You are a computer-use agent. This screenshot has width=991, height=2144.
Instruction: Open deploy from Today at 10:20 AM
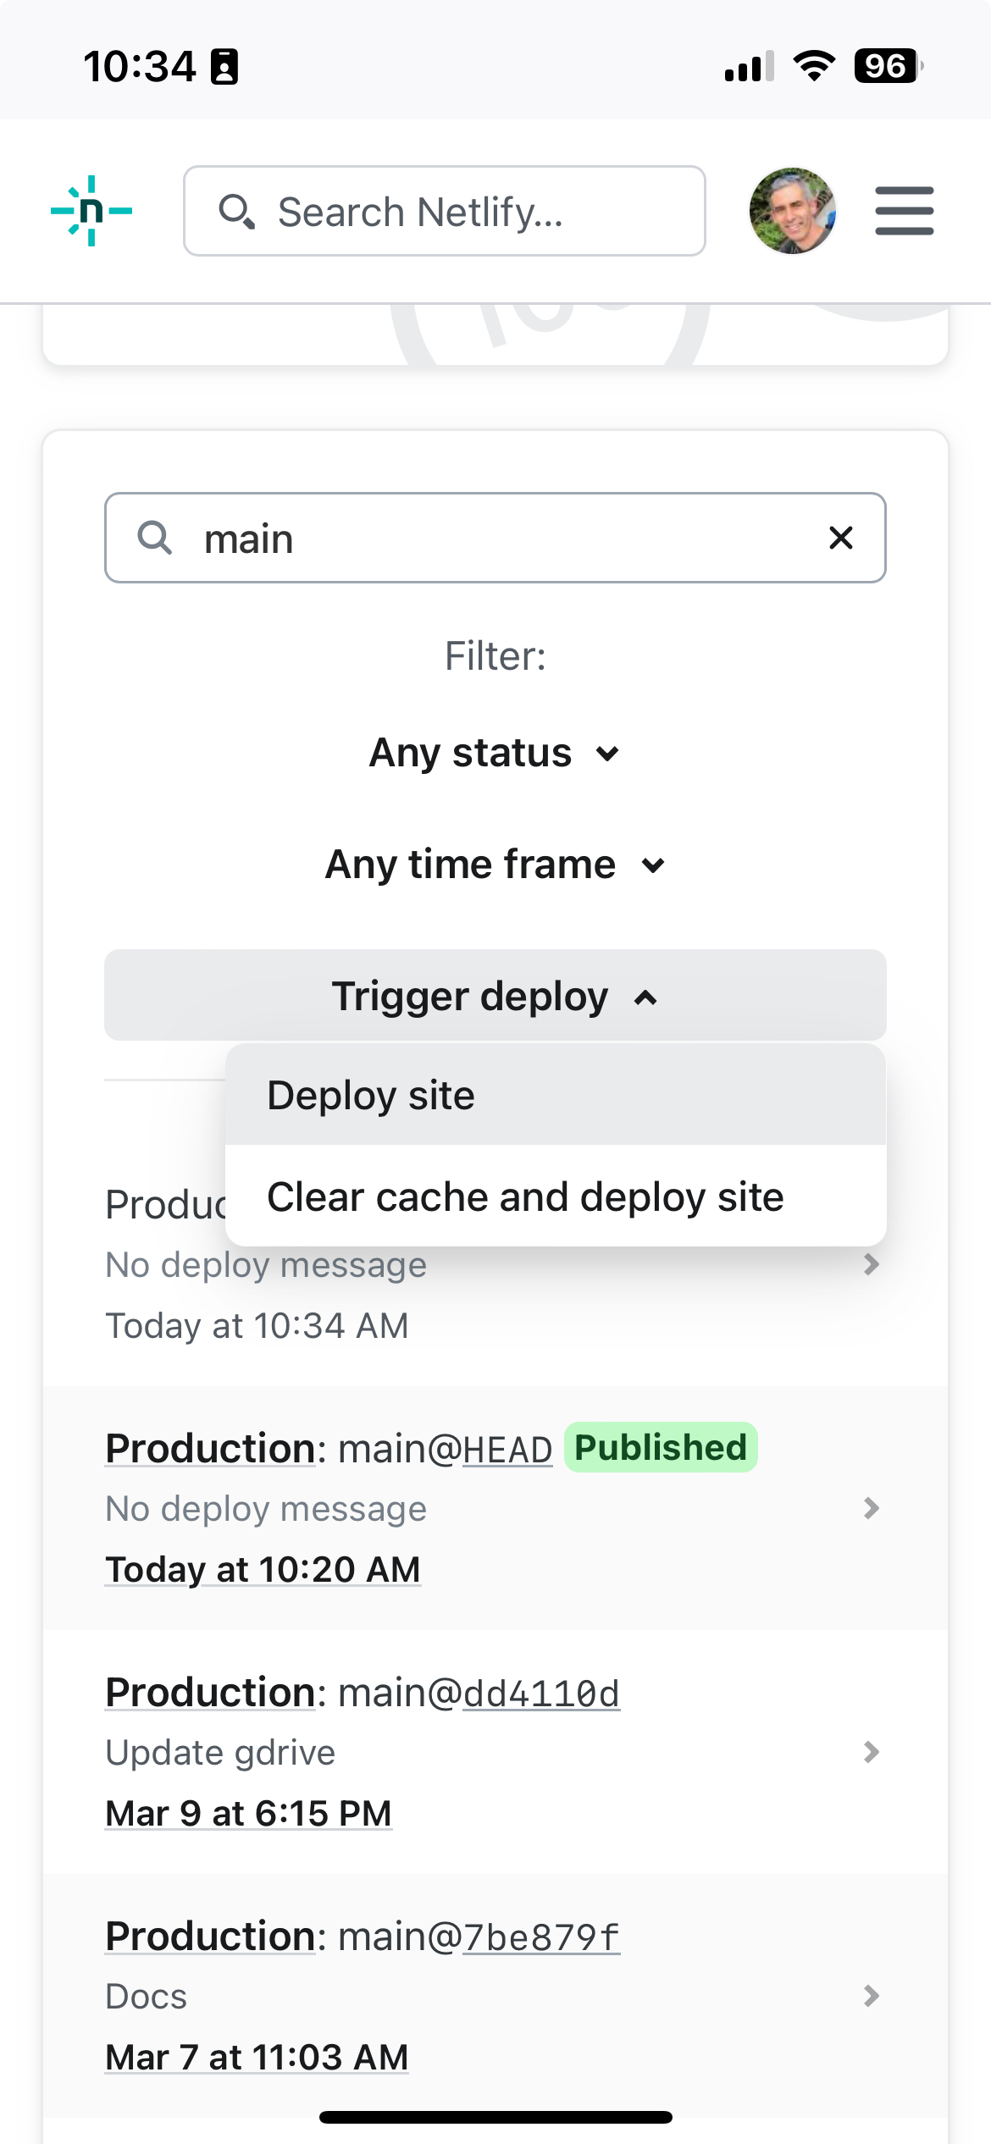(x=263, y=1569)
